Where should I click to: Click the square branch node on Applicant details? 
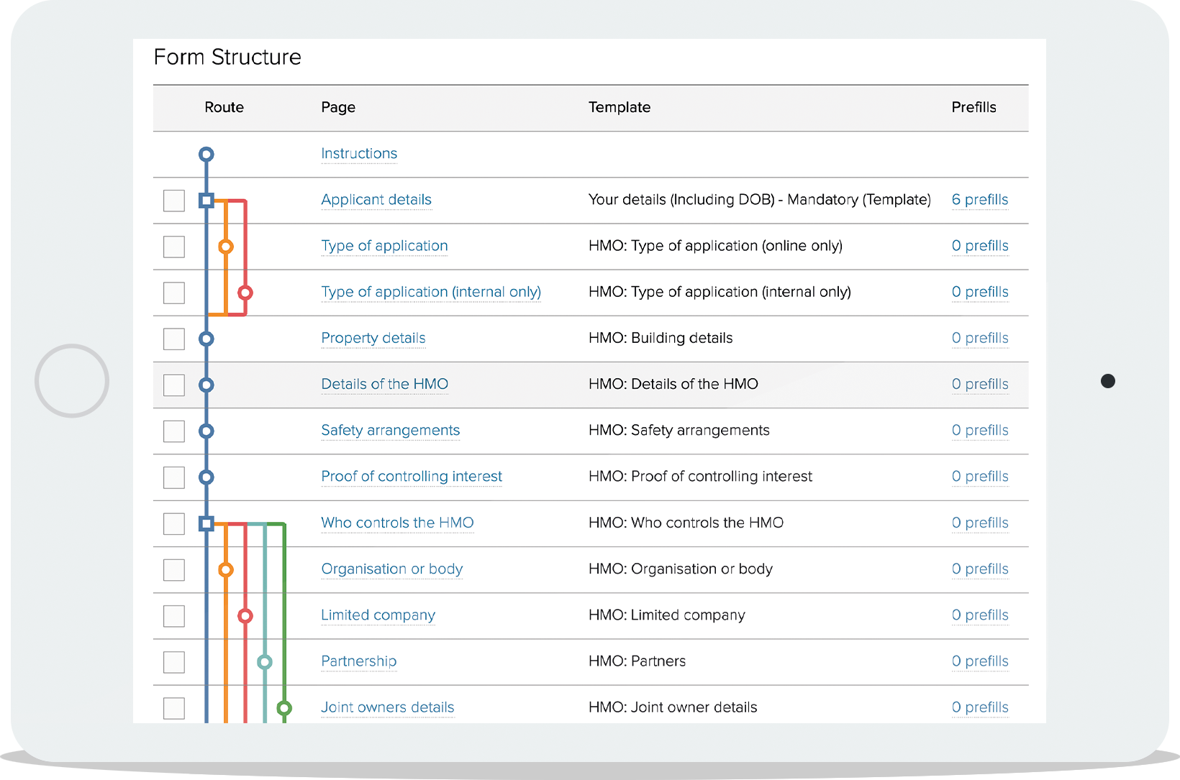pyautogui.click(x=206, y=201)
